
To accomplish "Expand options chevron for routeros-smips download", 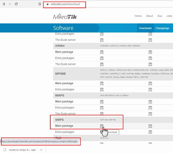I will [41, 150].
